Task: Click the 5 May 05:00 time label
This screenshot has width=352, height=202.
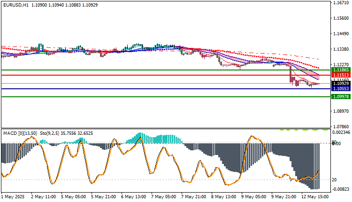Action: click(73, 197)
